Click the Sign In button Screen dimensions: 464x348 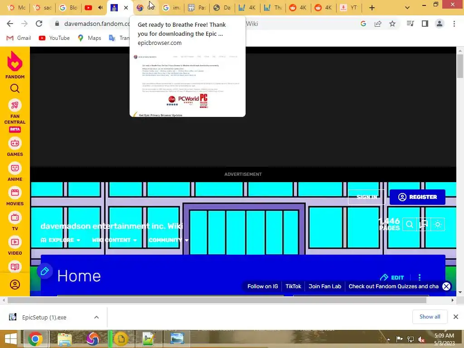367,197
